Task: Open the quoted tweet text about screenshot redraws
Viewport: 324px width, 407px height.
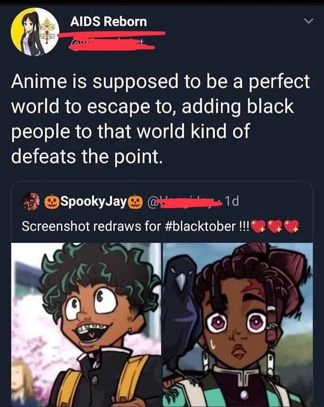Action: (x=160, y=226)
